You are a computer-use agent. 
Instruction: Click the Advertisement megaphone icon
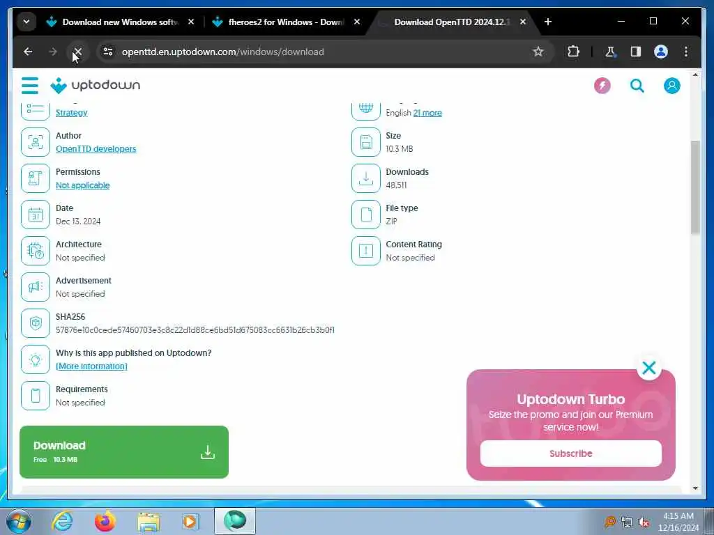click(x=36, y=287)
